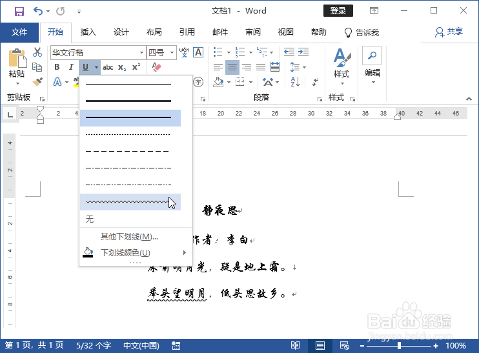Image resolution: width=479 pixels, height=353 pixels.
Task: Click the 共享 Share button
Action: click(449, 32)
